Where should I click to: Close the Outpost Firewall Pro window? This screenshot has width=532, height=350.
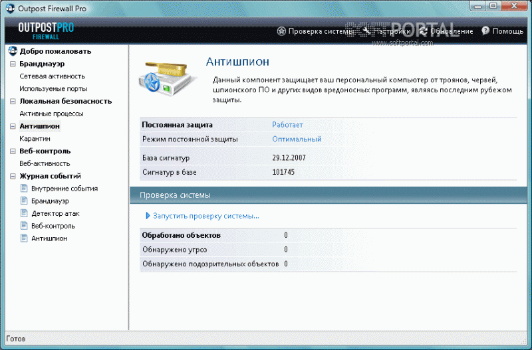click(514, 5)
